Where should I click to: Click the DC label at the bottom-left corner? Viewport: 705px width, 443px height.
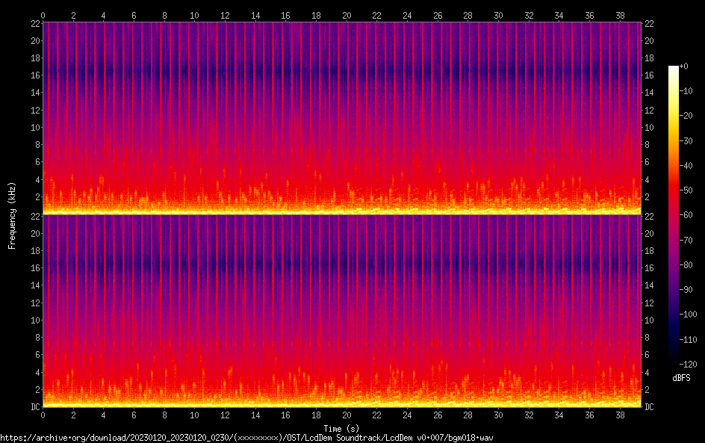pyautogui.click(x=34, y=407)
